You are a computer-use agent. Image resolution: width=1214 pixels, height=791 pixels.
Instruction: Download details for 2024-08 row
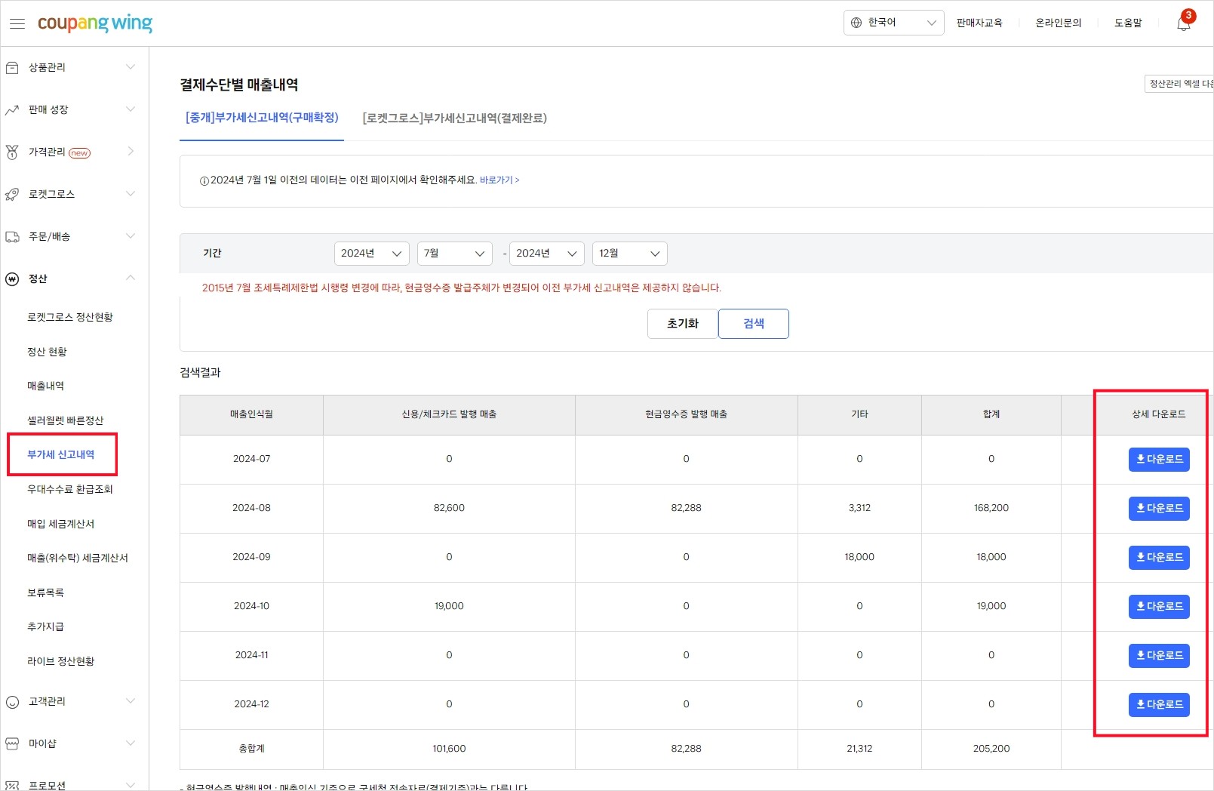pos(1159,509)
